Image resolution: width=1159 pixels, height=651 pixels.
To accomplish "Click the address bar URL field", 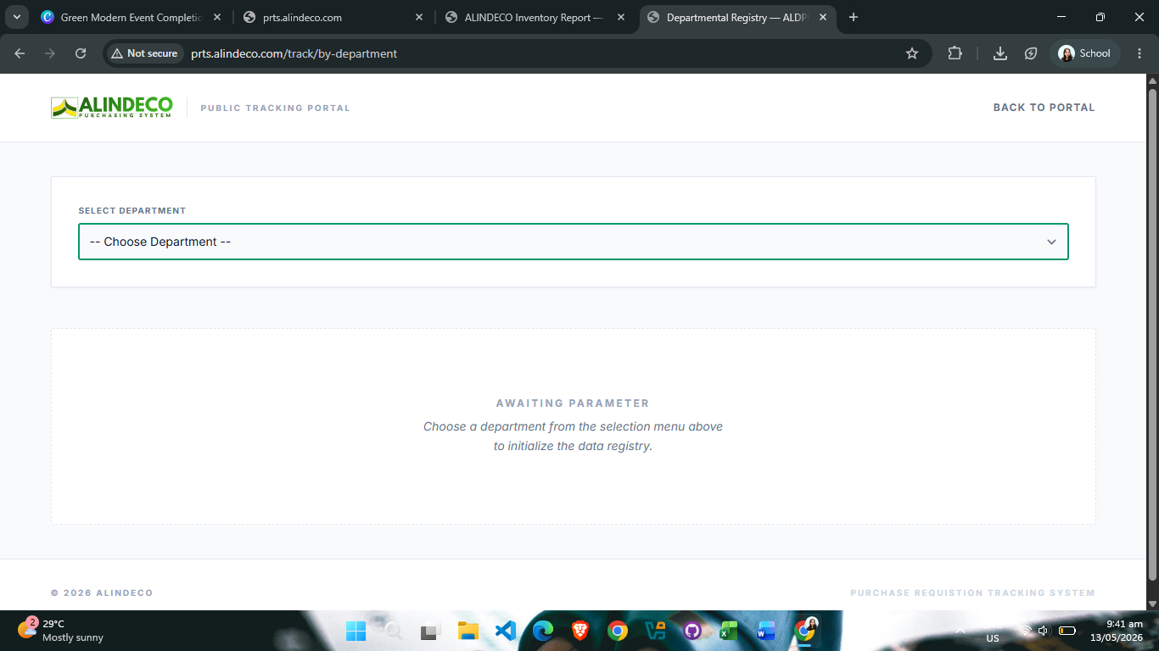I will coord(543,53).
